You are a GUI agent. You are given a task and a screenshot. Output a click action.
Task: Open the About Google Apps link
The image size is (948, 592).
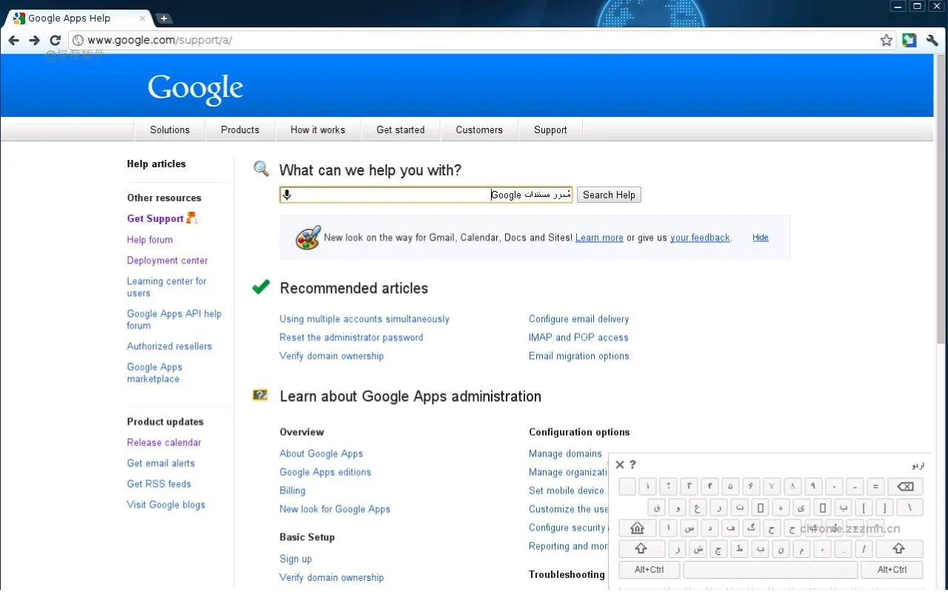(x=321, y=454)
